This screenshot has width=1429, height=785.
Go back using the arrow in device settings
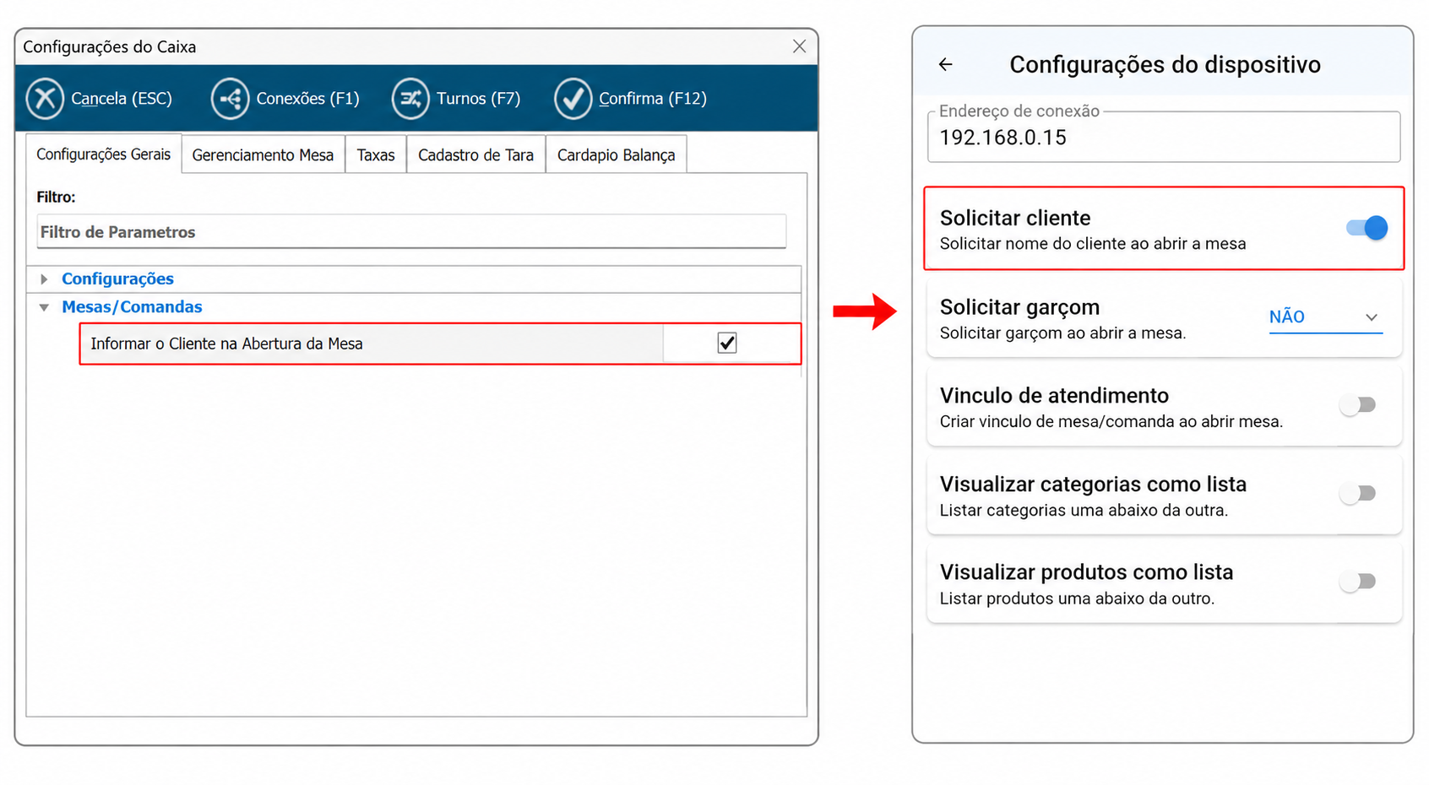945,64
